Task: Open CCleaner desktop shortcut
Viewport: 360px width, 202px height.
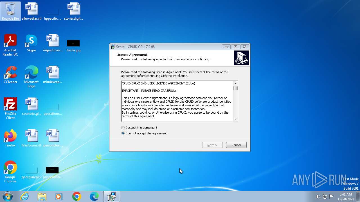Action: click(x=10, y=75)
